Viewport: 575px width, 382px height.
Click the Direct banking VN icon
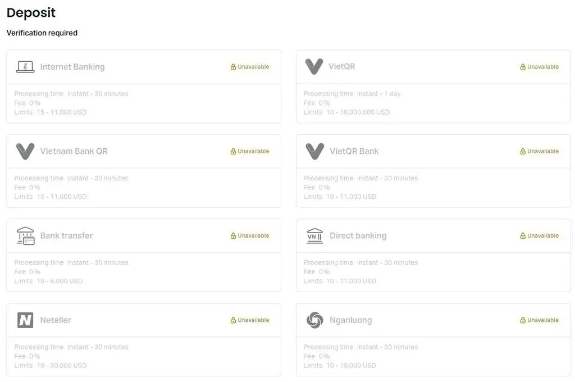pos(314,236)
